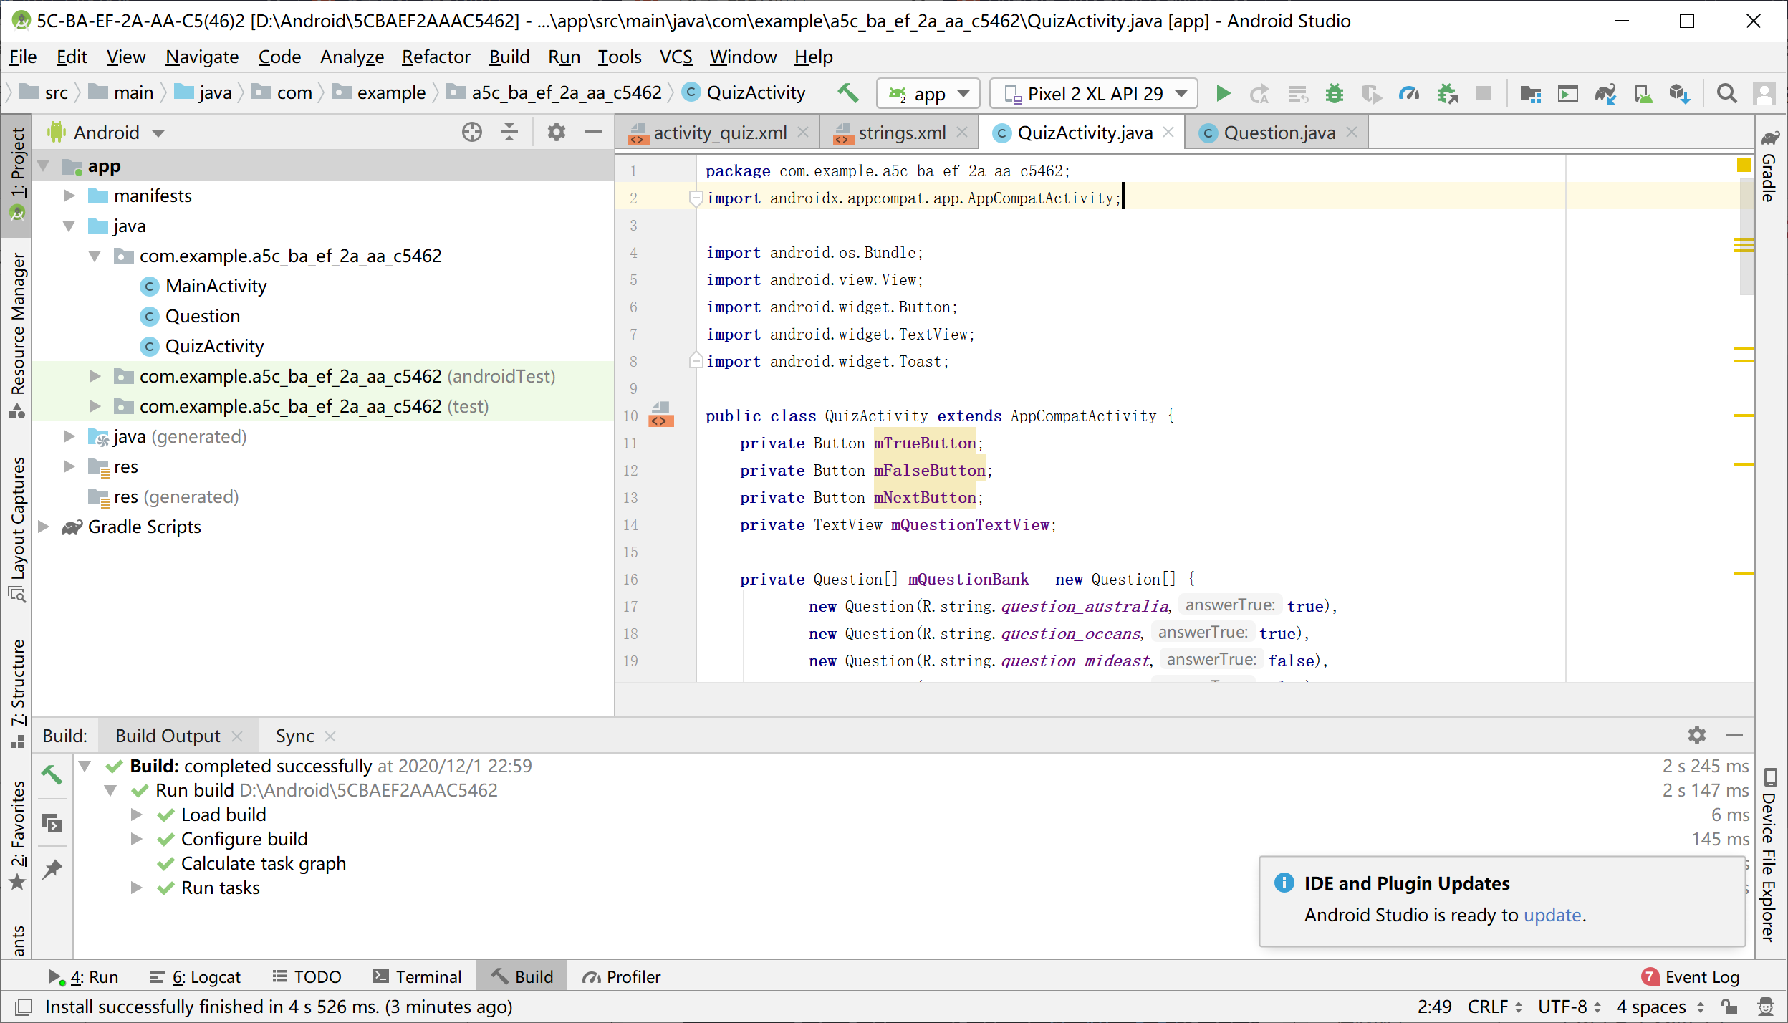This screenshot has width=1788, height=1023.
Task: Expand the Load build node
Action: [137, 815]
